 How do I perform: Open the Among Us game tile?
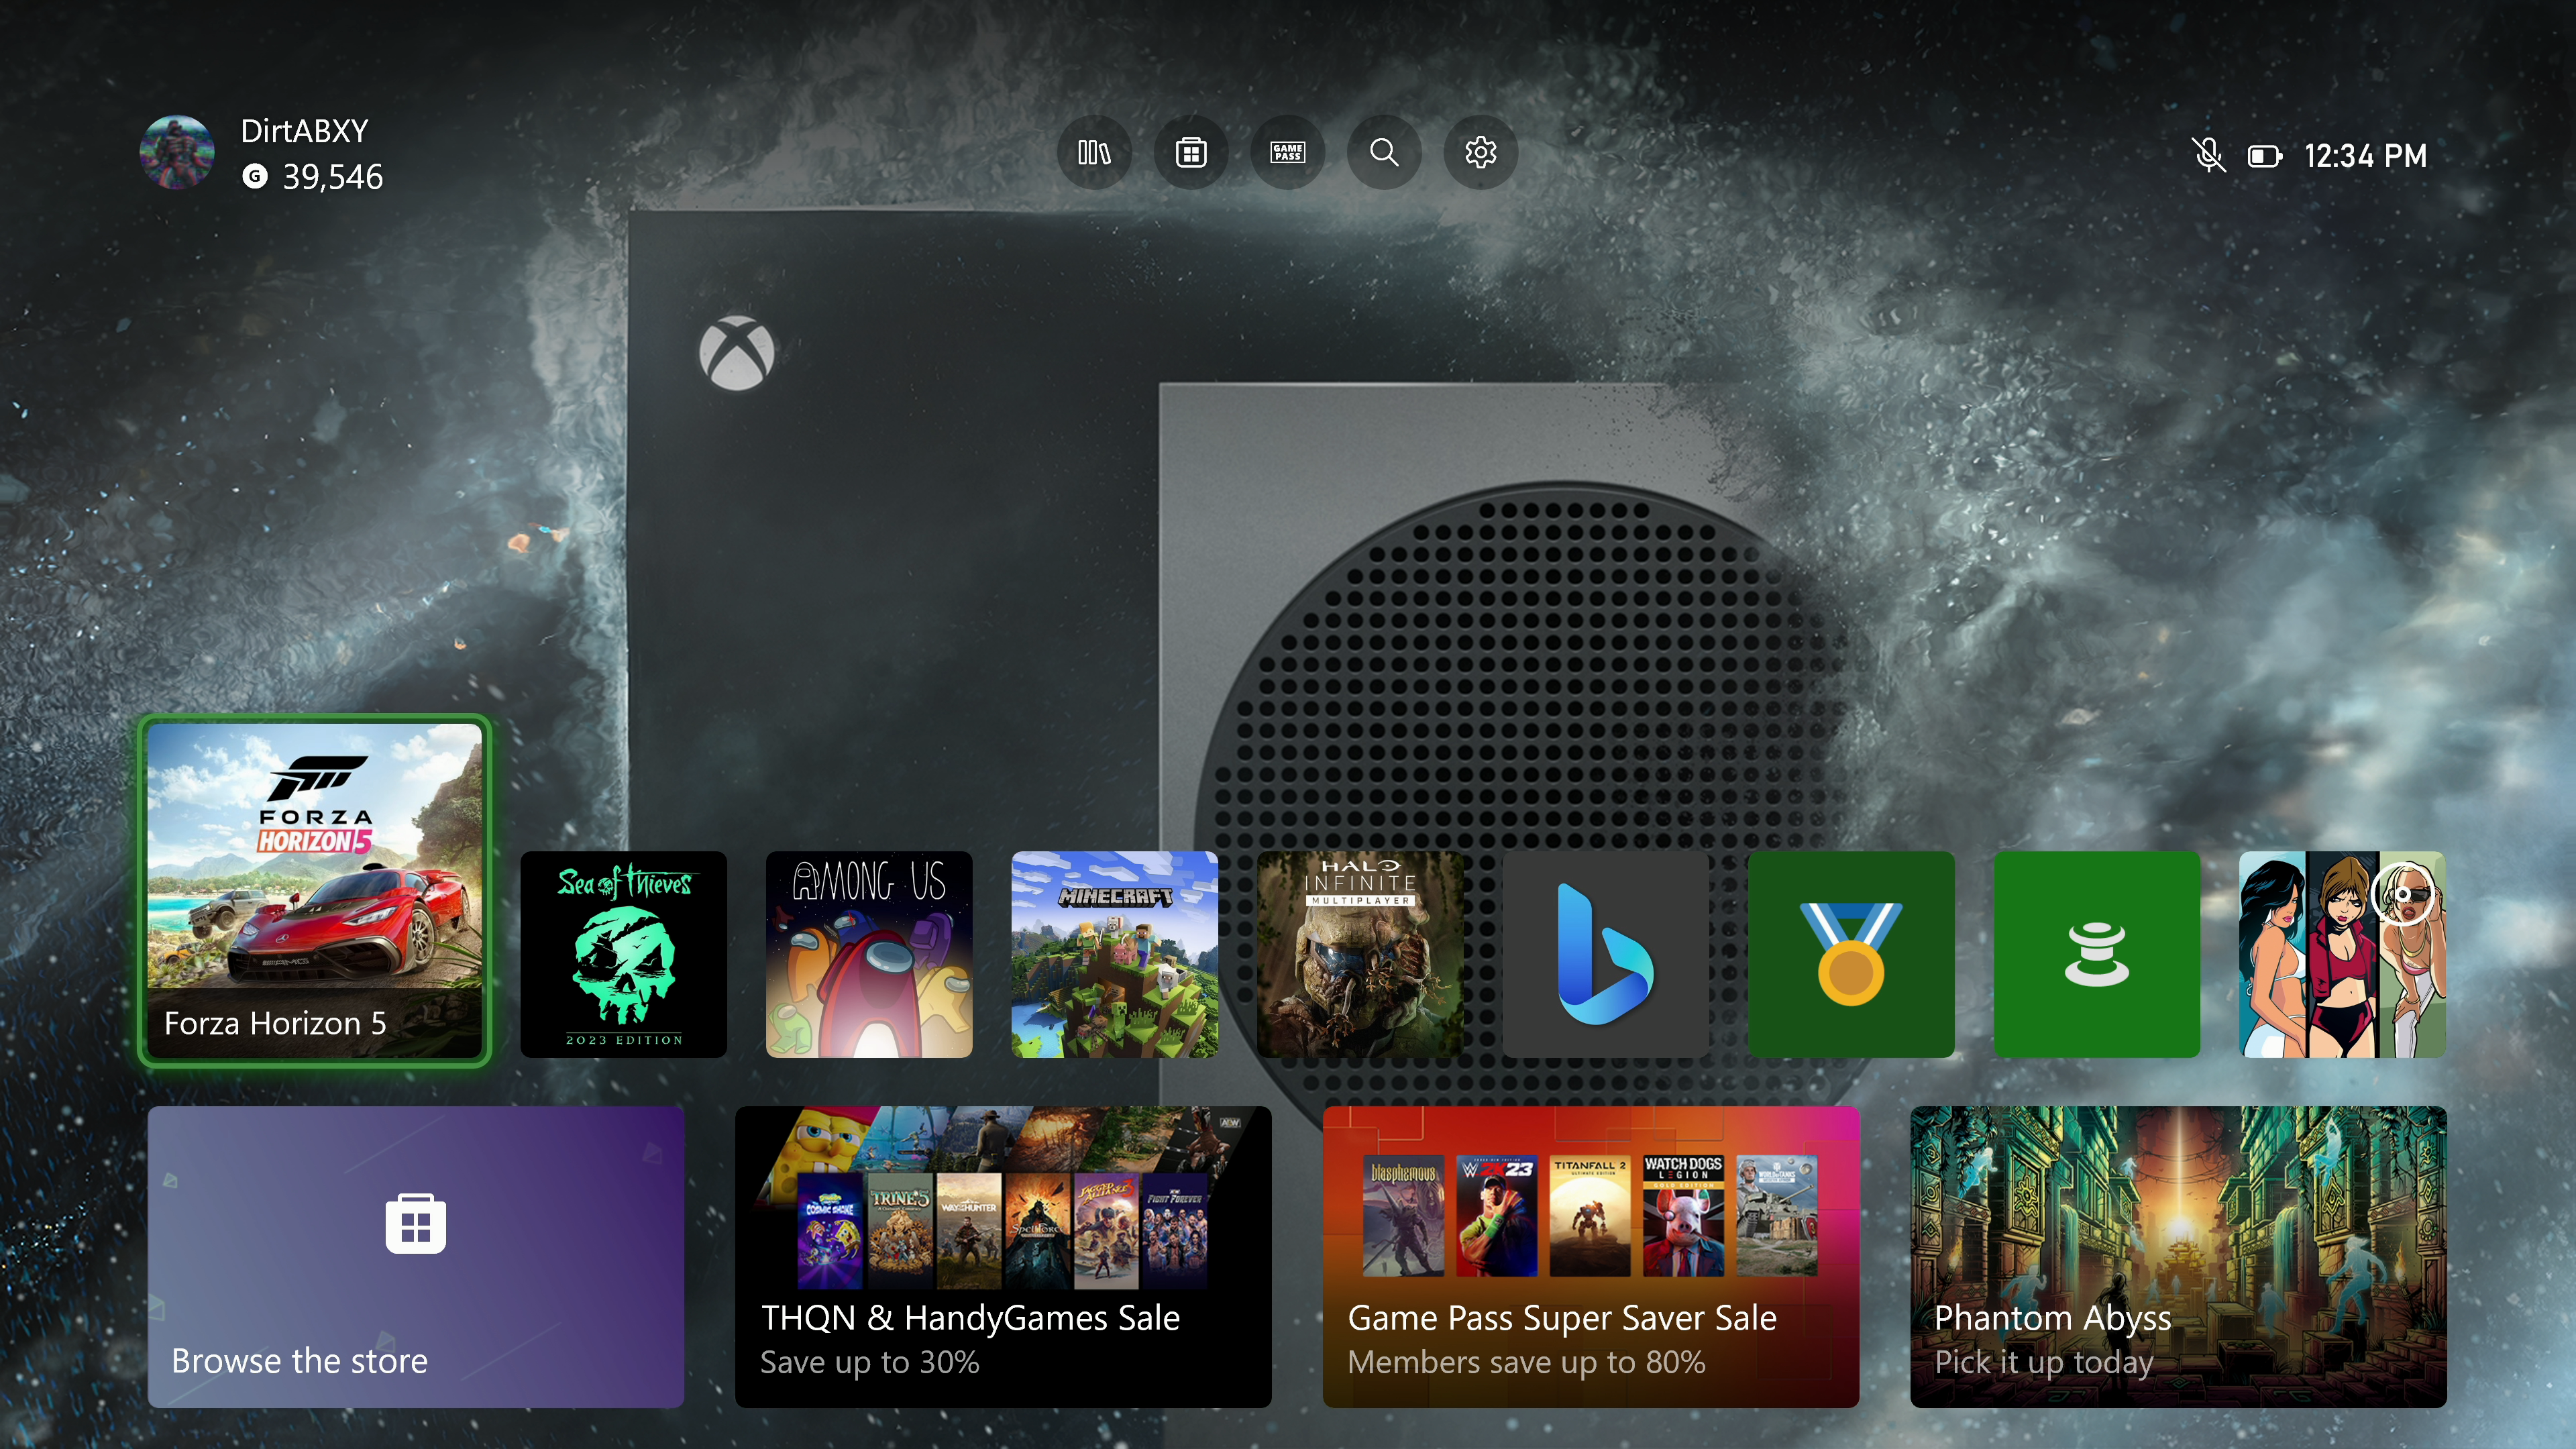click(868, 954)
